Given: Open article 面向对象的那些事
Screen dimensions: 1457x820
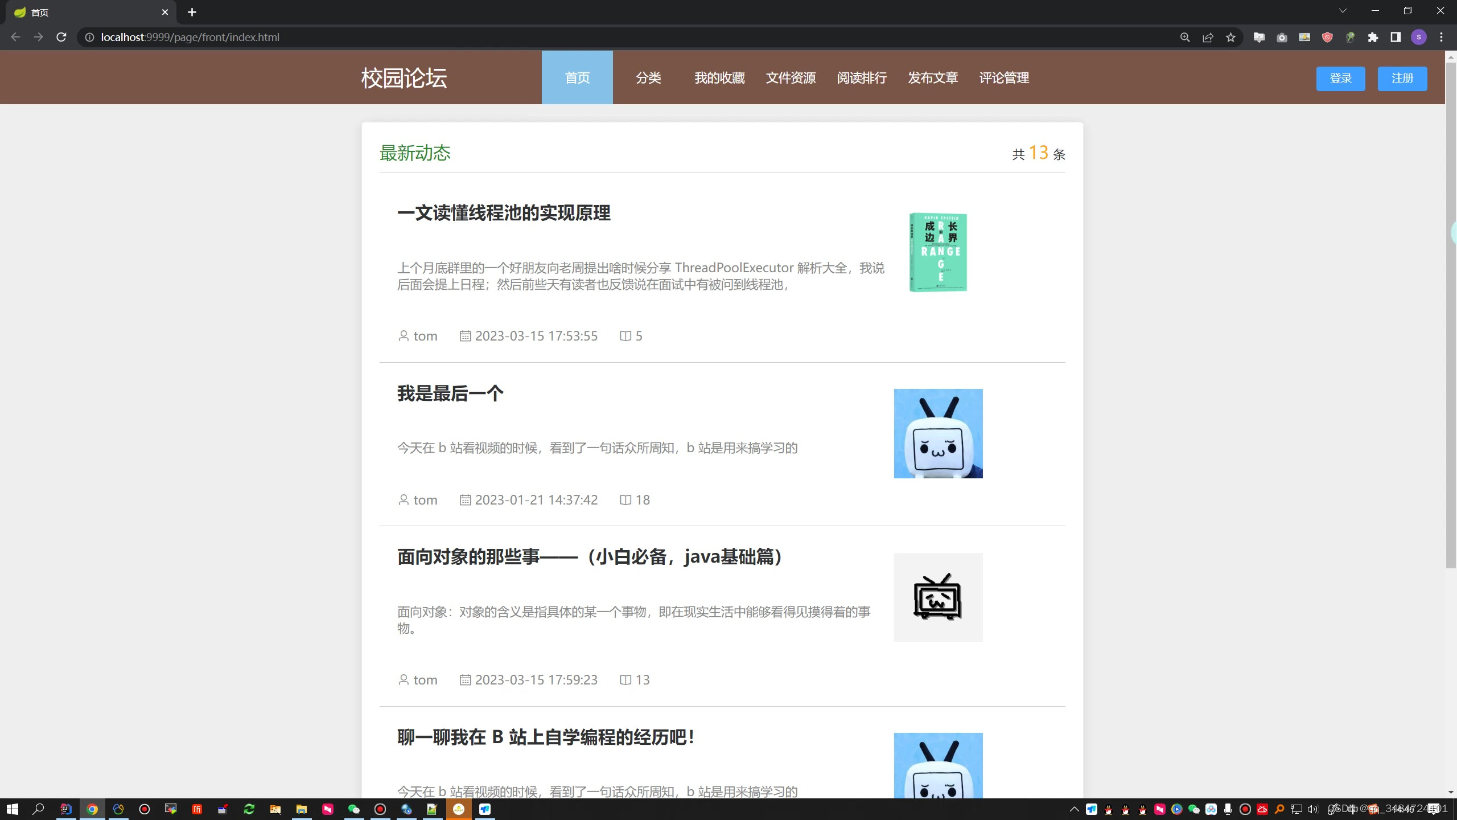Looking at the screenshot, I should tap(590, 557).
